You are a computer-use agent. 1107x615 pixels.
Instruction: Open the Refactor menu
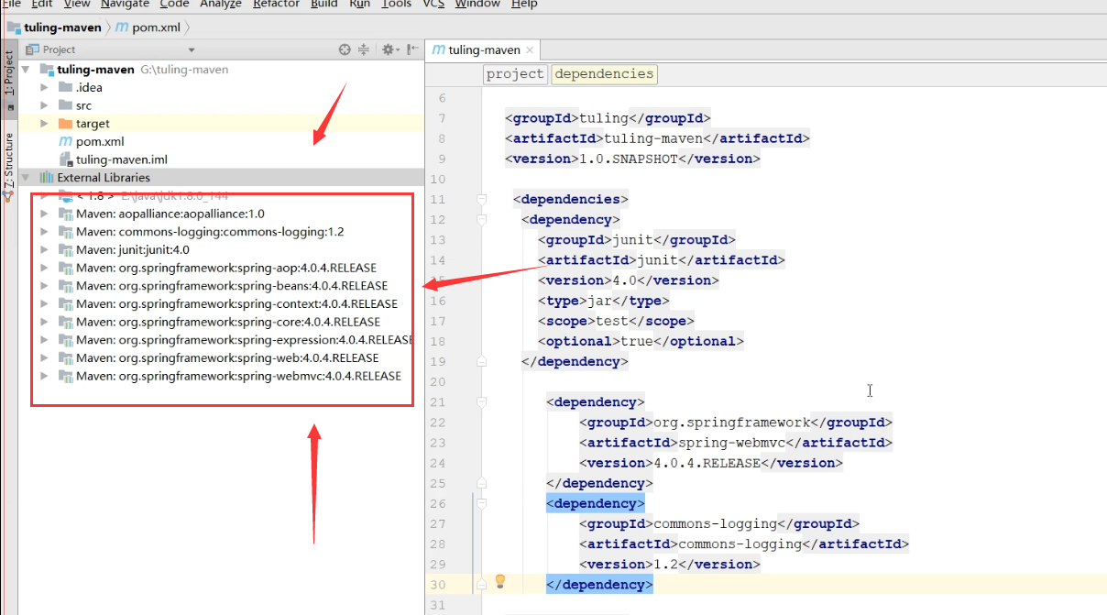(276, 5)
